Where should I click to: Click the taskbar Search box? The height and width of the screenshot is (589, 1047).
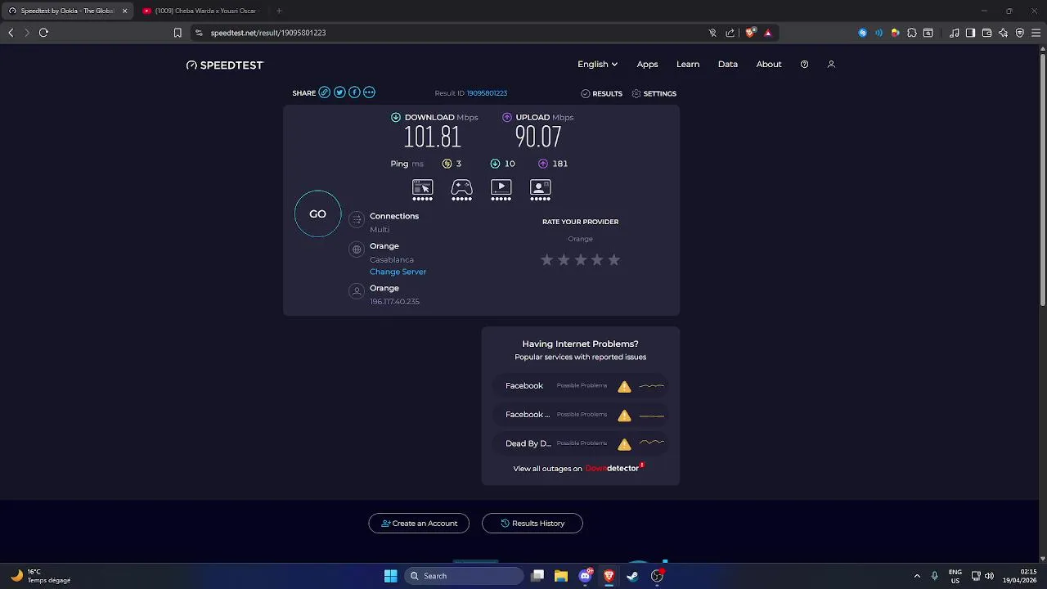click(x=464, y=576)
